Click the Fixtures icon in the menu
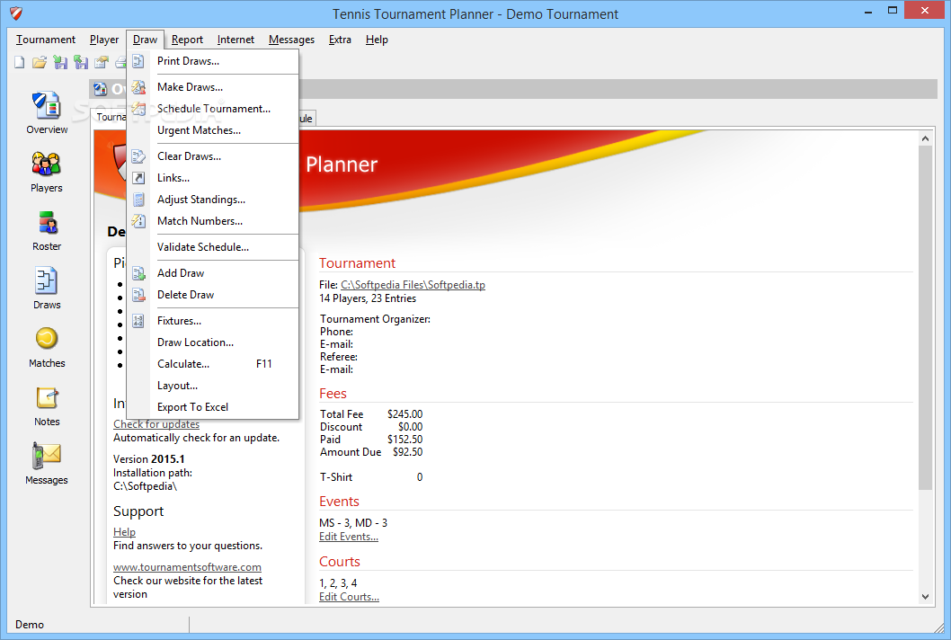This screenshot has width=951, height=640. [x=138, y=321]
